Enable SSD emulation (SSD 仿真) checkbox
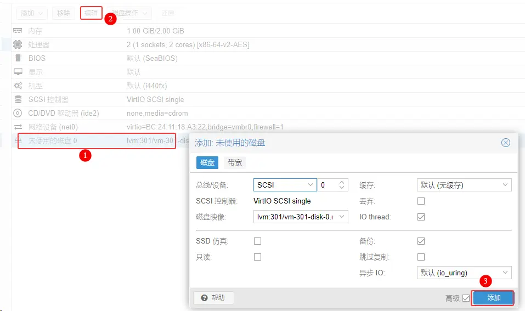Screen dimensions: 525x311 [257, 241]
